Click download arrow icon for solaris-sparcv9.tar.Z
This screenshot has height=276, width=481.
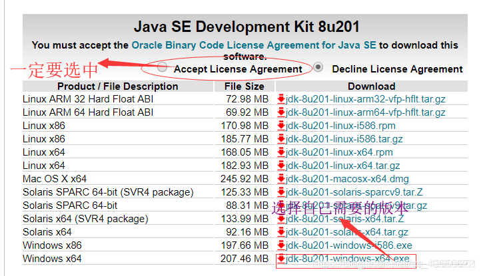pyautogui.click(x=280, y=192)
